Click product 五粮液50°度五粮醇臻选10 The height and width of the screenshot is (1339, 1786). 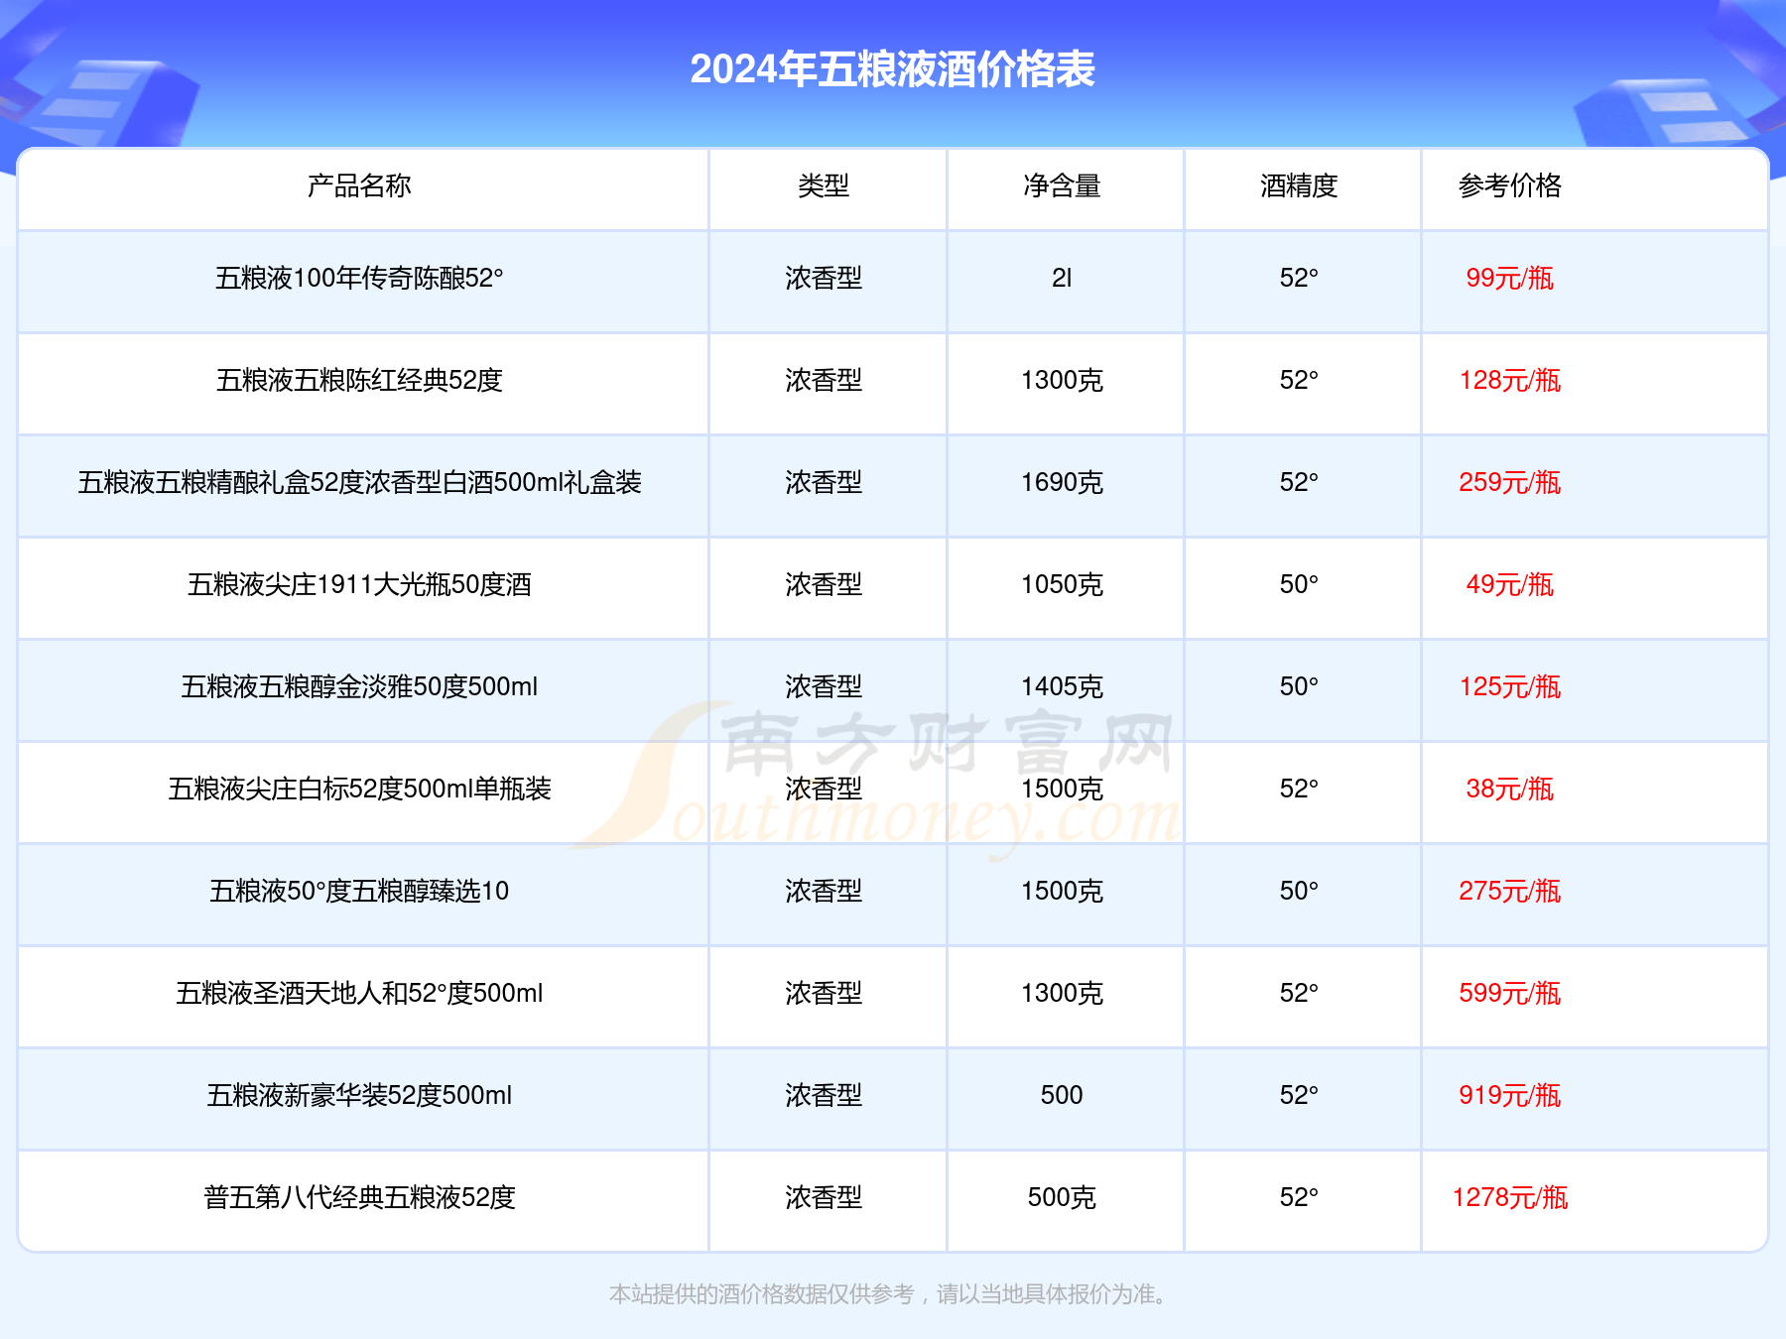coord(359,891)
